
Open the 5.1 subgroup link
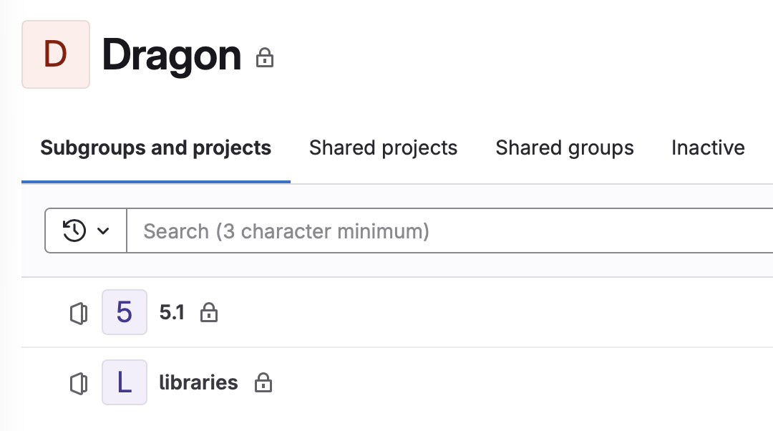click(x=172, y=312)
